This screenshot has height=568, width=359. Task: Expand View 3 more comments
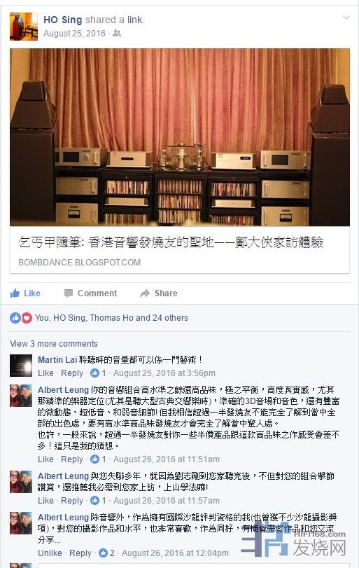pyautogui.click(x=54, y=343)
